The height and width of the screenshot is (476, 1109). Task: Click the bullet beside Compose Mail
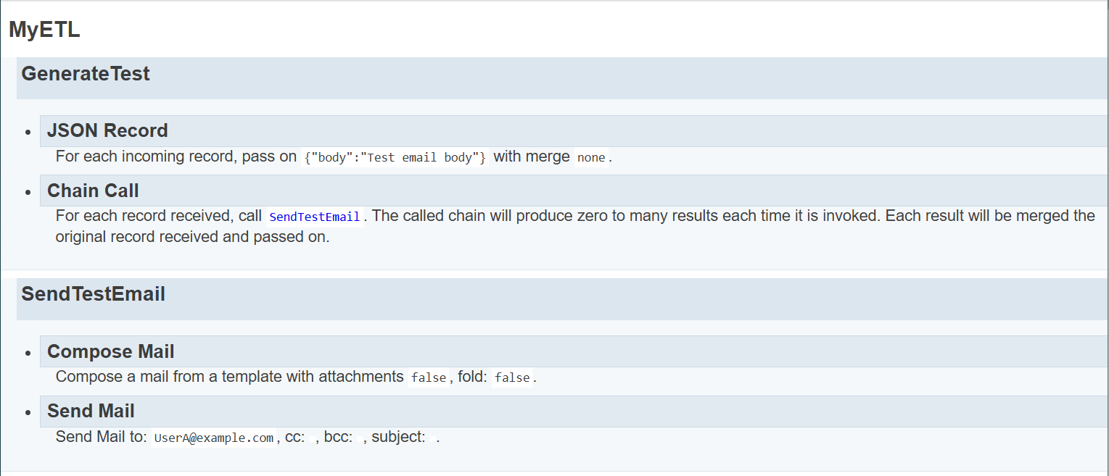(x=28, y=354)
